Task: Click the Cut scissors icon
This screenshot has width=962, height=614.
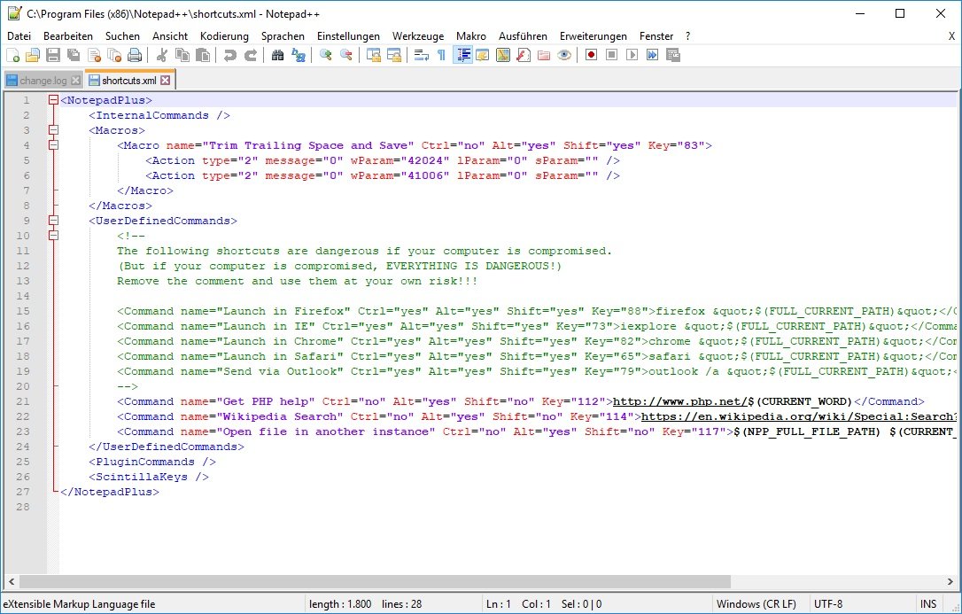Action: tap(162, 55)
